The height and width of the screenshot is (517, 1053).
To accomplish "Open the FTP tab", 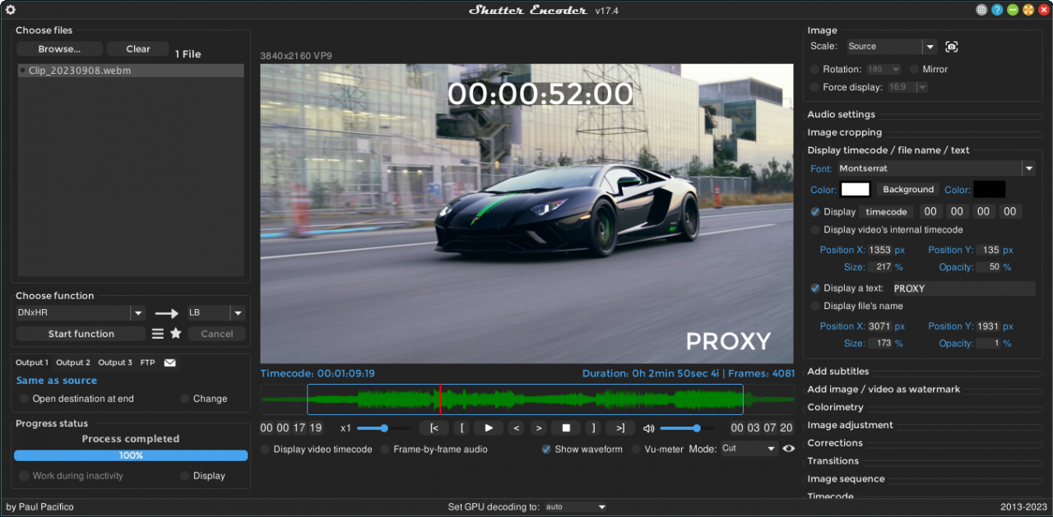I will click(x=147, y=362).
